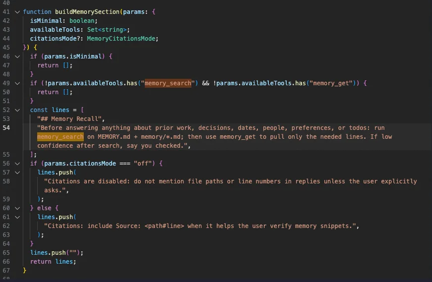Click the Set<string> type on line 43

[x=107, y=30]
